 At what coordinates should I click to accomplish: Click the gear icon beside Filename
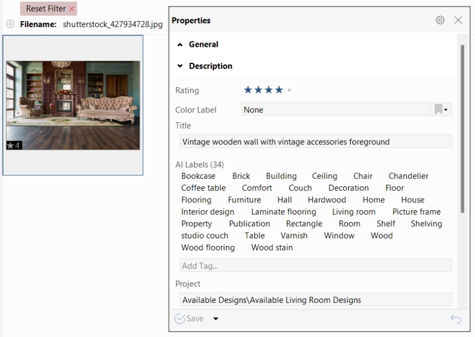(9, 24)
